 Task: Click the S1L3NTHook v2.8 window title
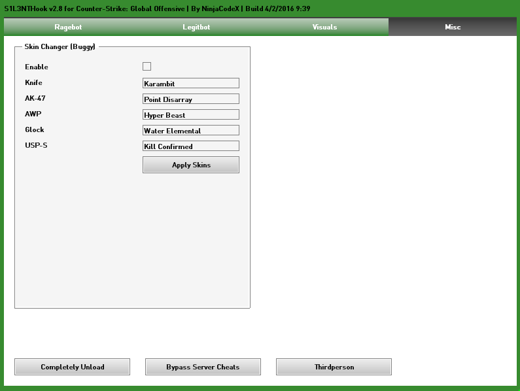tap(157, 8)
